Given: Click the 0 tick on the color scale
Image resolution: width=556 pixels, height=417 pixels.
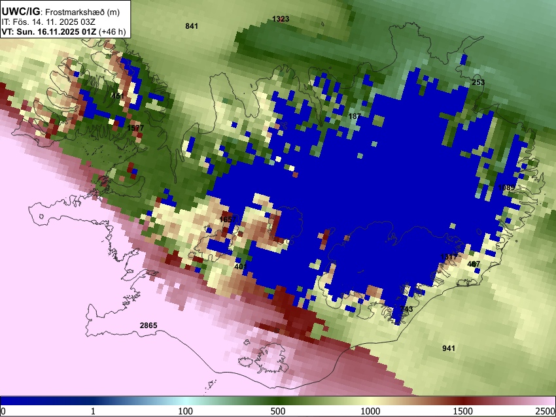Looking at the screenshot, I should (x=3, y=411).
